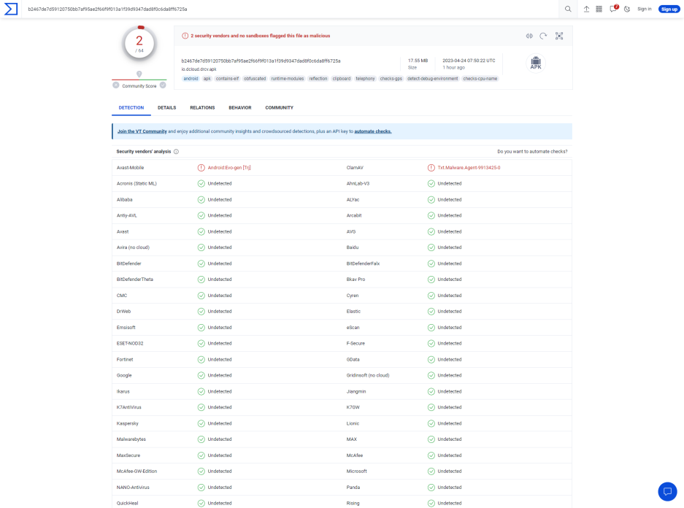
Task: Click the VirusTotal logo icon
Action: 11,9
